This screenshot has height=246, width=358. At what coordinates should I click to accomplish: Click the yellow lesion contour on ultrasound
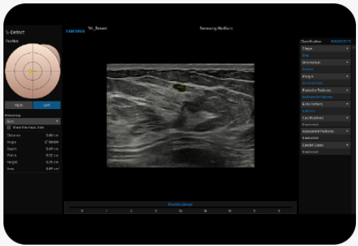click(x=180, y=88)
